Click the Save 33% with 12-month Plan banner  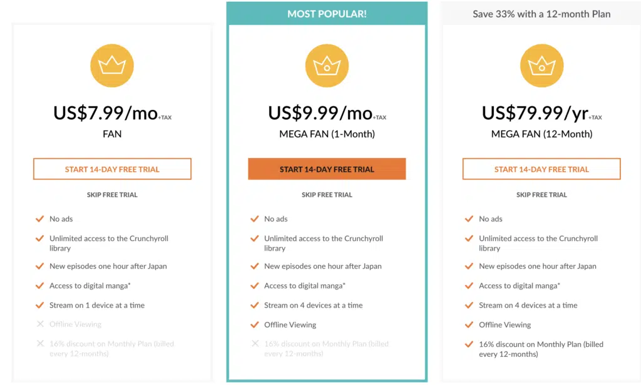tap(541, 14)
